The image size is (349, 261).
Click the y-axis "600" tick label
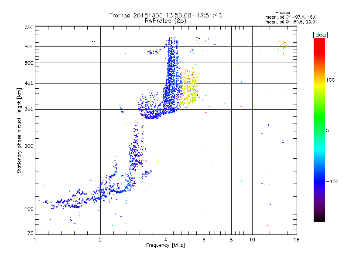pos(29,47)
